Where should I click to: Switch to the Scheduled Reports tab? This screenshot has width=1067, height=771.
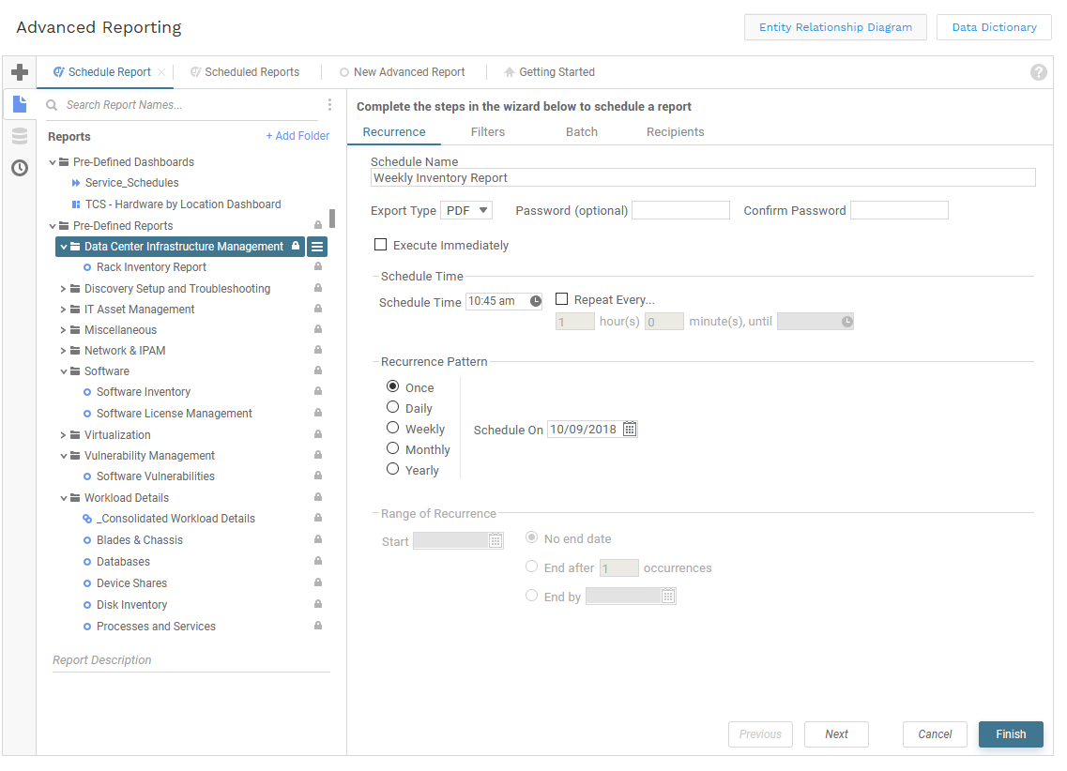(245, 72)
